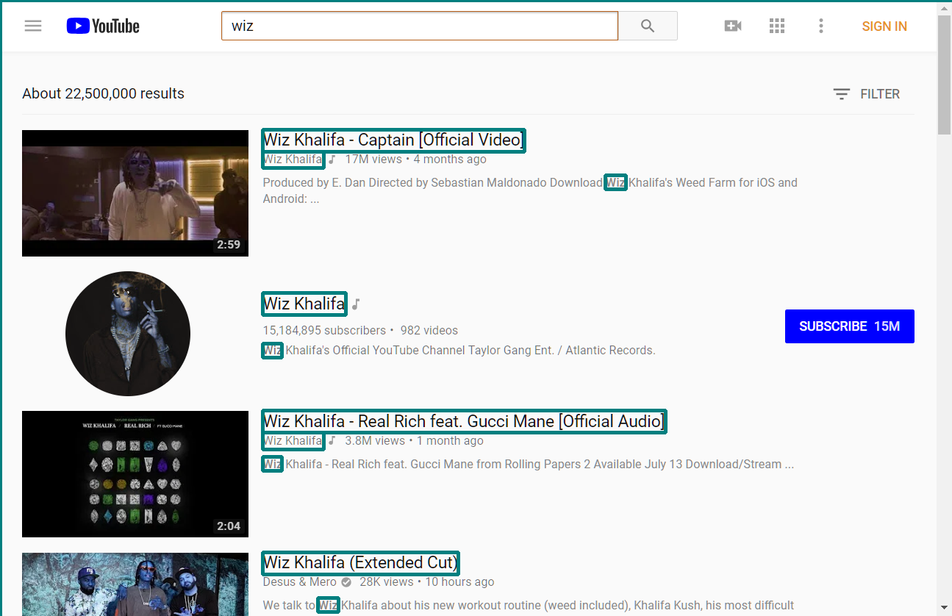Open Wiz Khalifa - Captain video thumbnail
The image size is (952, 616).
pyautogui.click(x=135, y=193)
